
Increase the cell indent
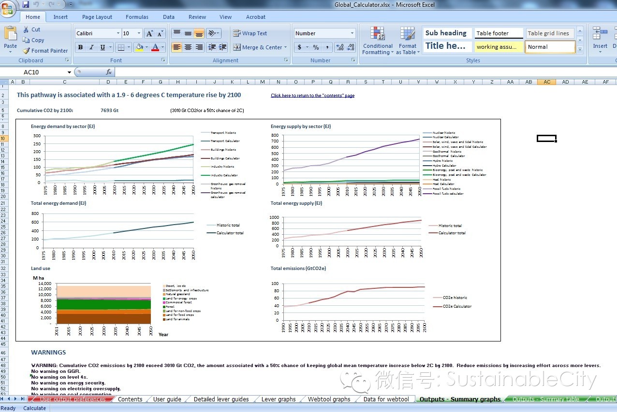click(222, 47)
